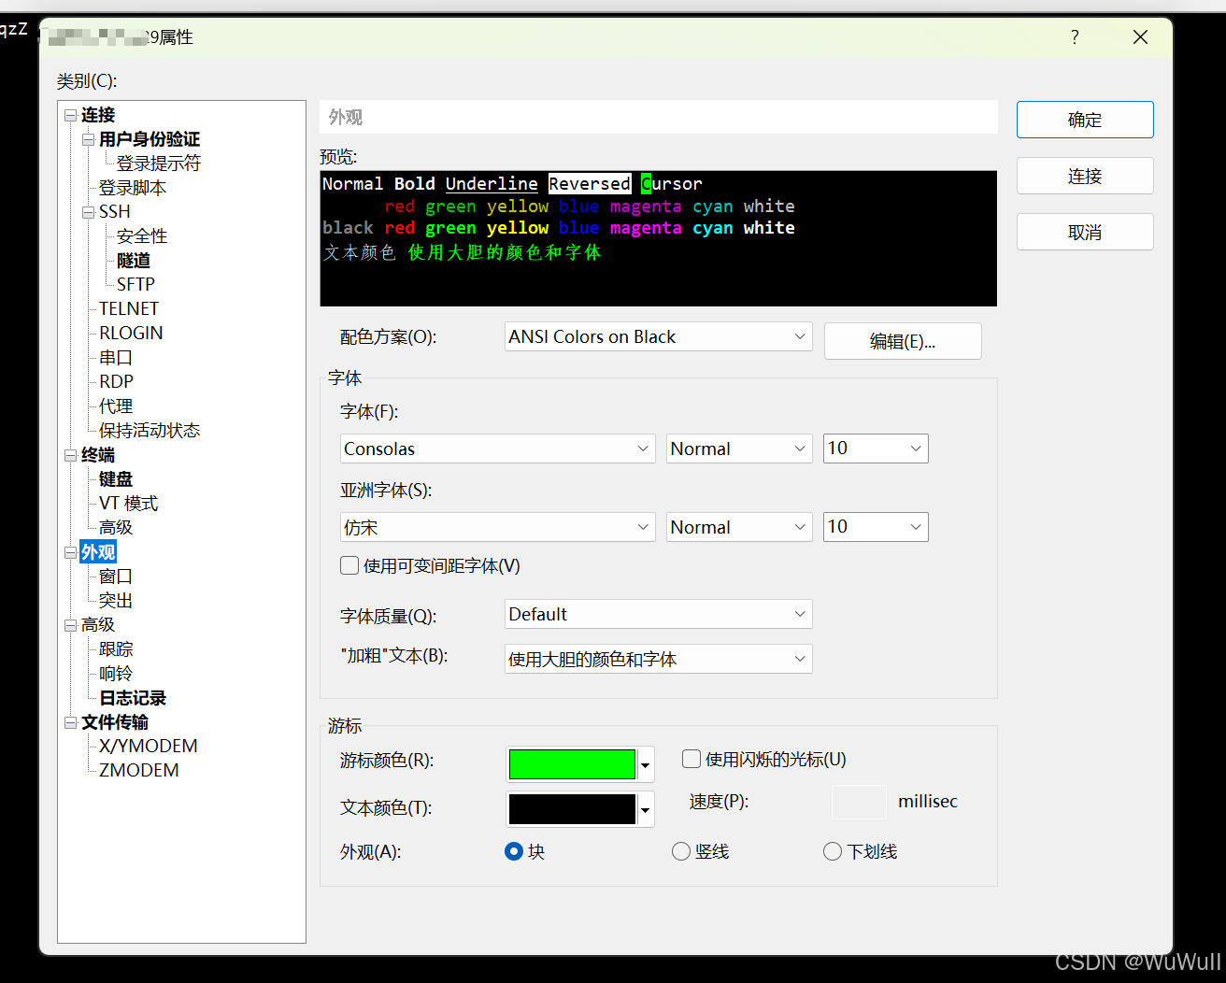This screenshot has width=1226, height=983.
Task: Open the 字体 style Normal dropdown
Action: pyautogui.click(x=739, y=449)
